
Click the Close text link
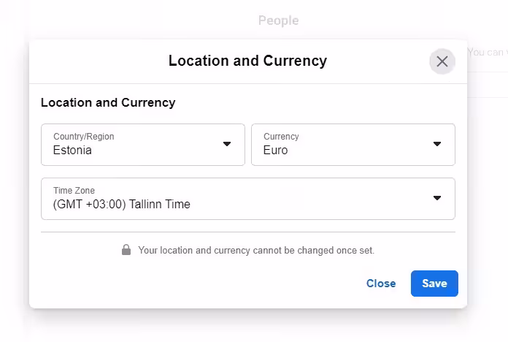381,284
